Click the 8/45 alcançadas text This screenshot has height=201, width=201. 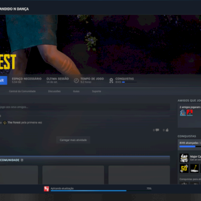tap(189, 143)
